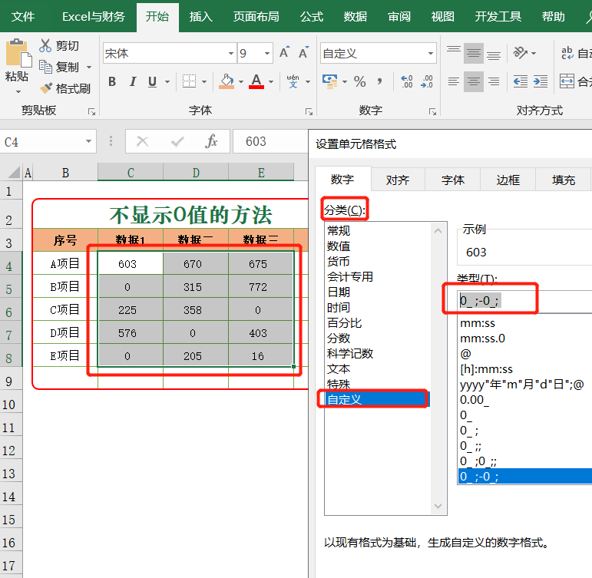592x578 pixels.
Task: Decrease indent of cell text
Action: coord(521,81)
